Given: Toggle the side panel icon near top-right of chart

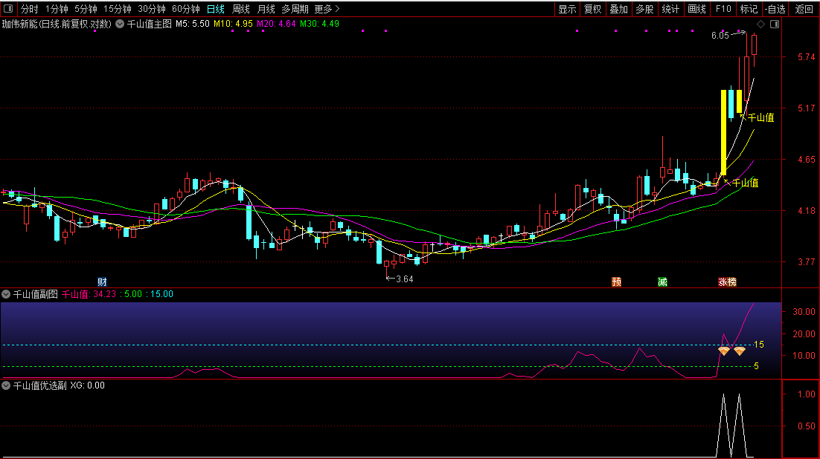Looking at the screenshot, I should [x=775, y=24].
